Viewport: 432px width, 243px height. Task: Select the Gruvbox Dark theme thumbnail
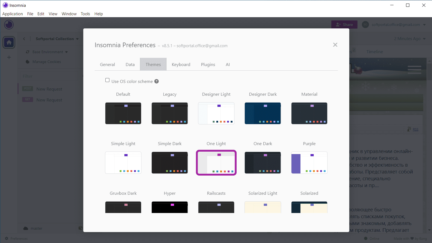click(x=123, y=207)
